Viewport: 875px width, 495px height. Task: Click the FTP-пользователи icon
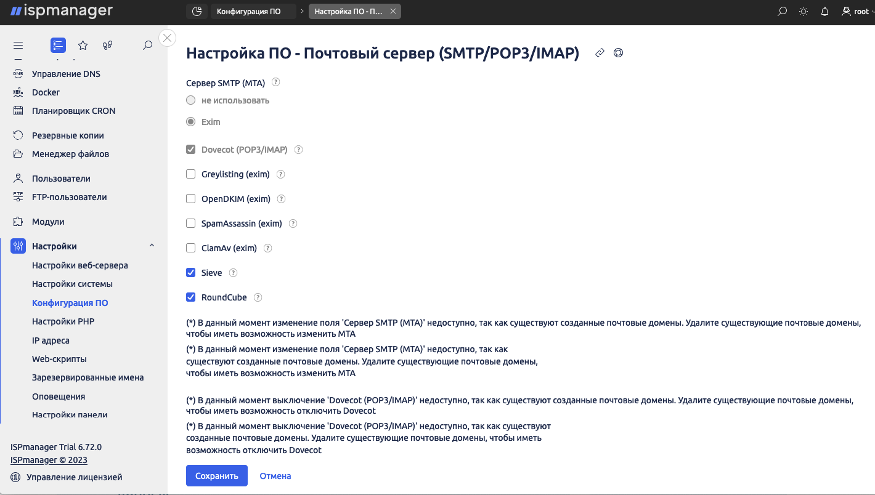(x=18, y=197)
